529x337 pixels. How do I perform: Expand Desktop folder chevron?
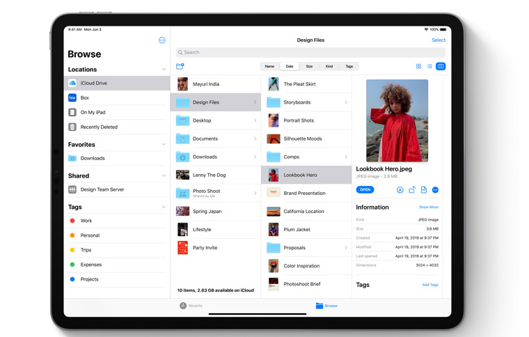[x=255, y=120]
